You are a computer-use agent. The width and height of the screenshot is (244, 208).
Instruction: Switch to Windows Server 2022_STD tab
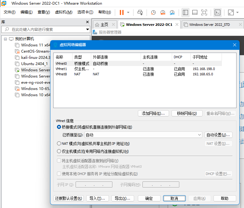click(209, 25)
